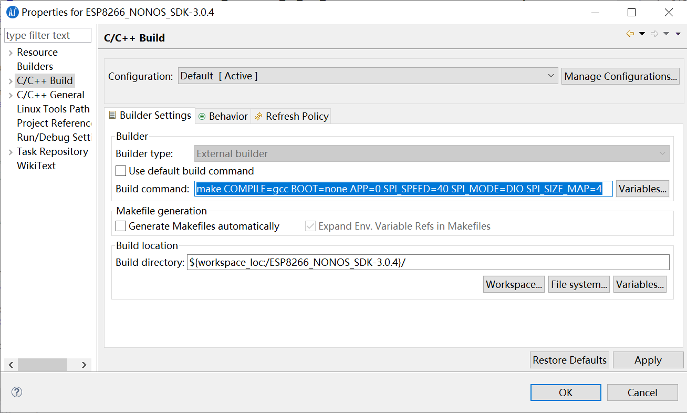
Task: Click the forward history dropdown arrow icon
Action: point(666,33)
